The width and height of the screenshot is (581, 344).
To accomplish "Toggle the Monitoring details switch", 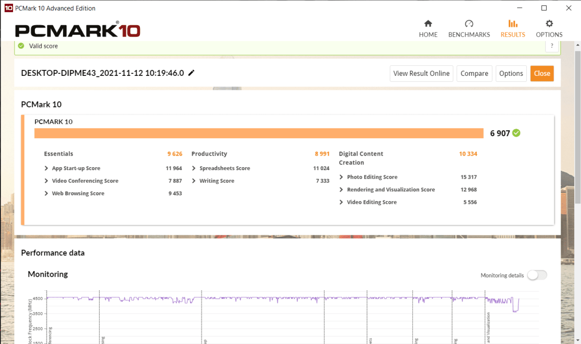I will click(x=537, y=275).
